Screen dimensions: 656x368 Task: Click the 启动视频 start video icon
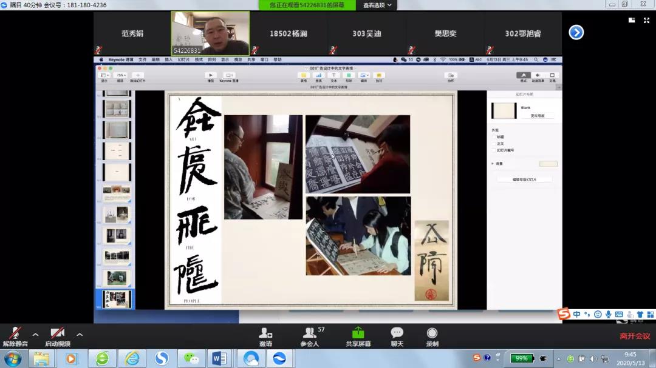point(57,333)
